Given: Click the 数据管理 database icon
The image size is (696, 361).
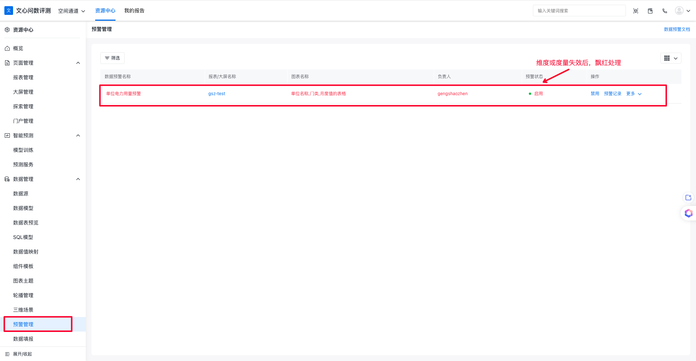Looking at the screenshot, I should (7, 179).
